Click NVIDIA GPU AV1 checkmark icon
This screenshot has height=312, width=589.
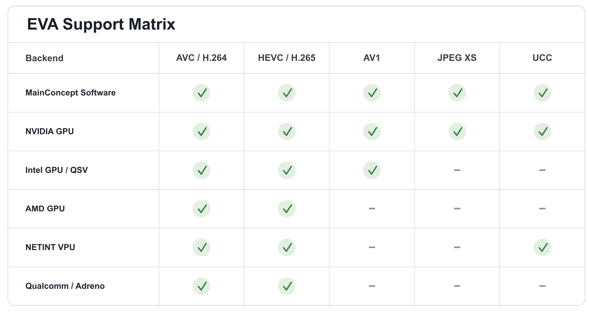click(372, 132)
